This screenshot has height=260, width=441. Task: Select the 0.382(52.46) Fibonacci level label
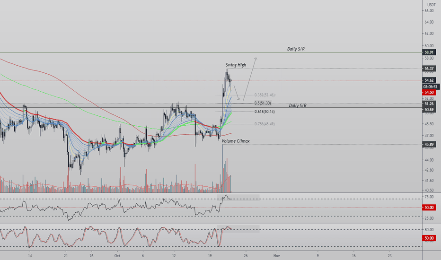click(265, 95)
